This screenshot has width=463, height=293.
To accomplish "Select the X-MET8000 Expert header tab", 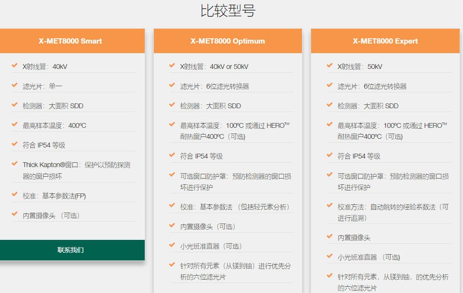I will click(385, 41).
